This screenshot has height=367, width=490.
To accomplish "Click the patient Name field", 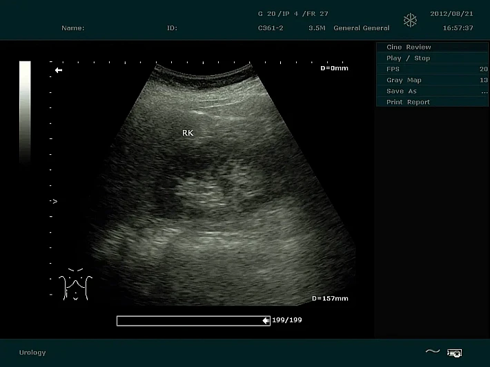I will click(x=73, y=28).
